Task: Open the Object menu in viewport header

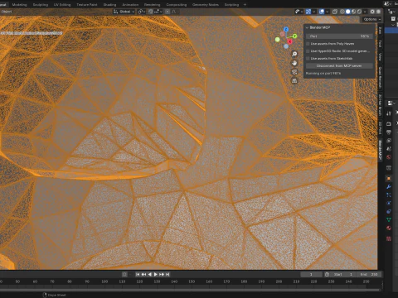Action: [7, 12]
